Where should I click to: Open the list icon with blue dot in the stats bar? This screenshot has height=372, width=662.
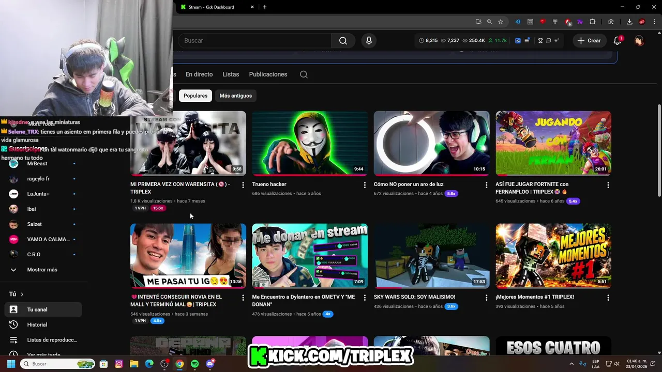tap(527, 40)
